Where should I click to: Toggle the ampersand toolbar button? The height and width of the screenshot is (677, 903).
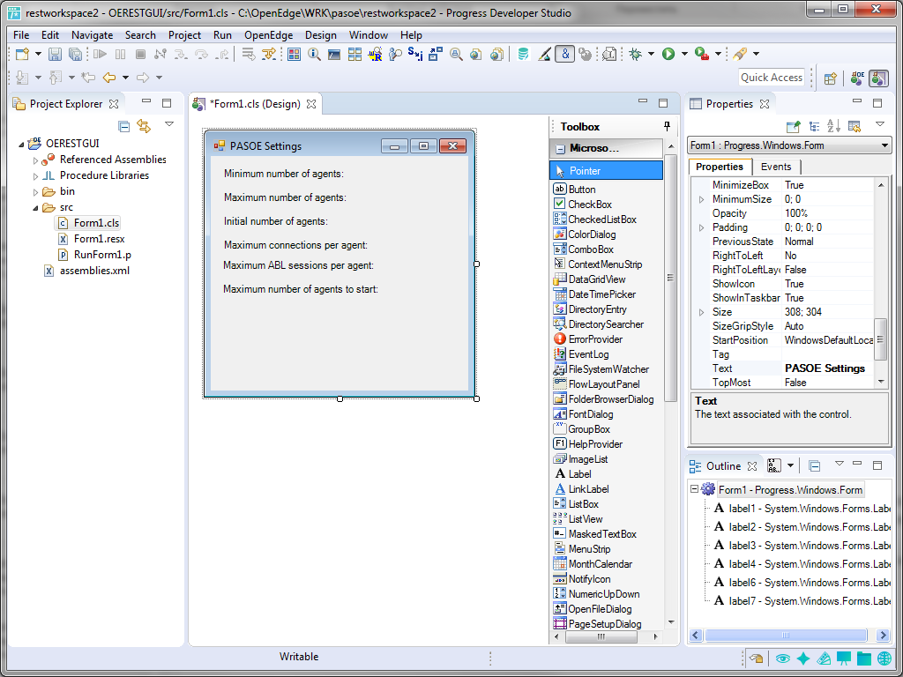[564, 54]
